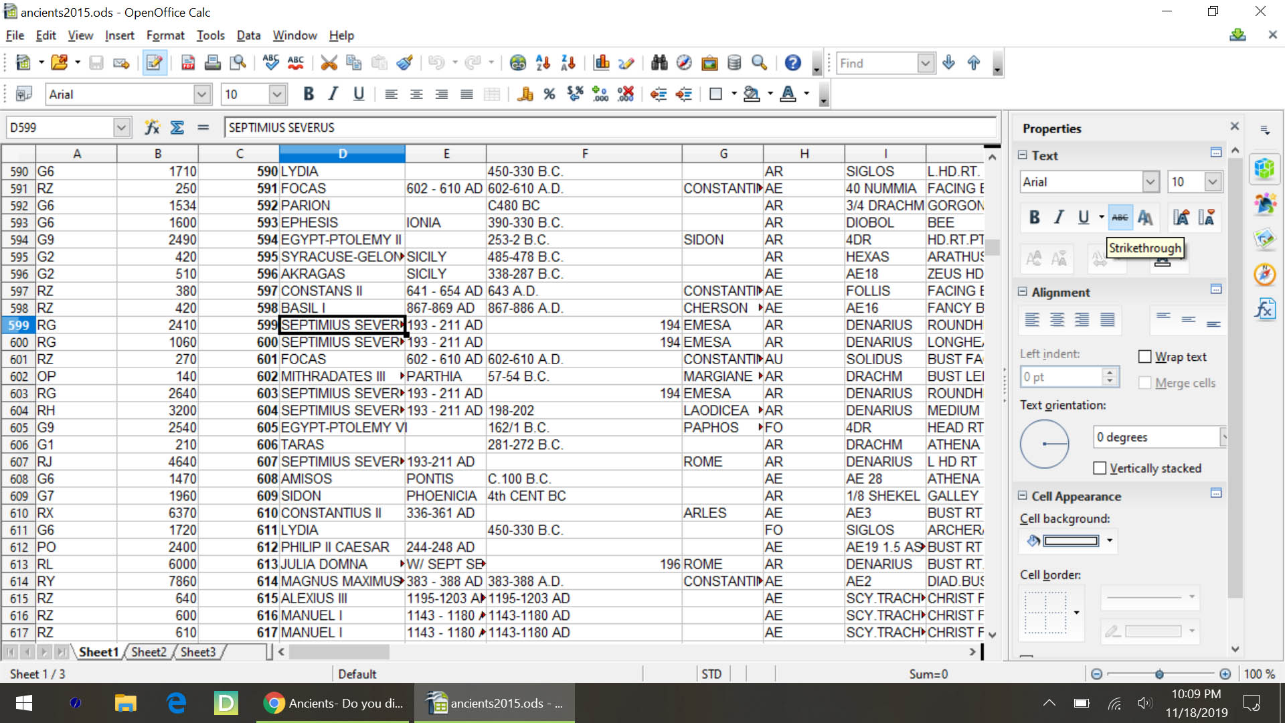Viewport: 1285px width, 723px height.
Task: Select column D header
Action: coord(342,153)
